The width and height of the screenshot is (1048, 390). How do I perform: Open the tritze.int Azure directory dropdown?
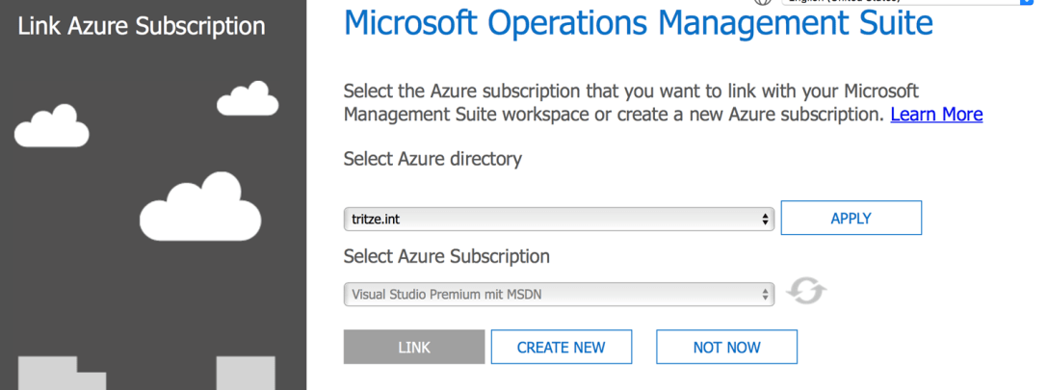(x=559, y=219)
